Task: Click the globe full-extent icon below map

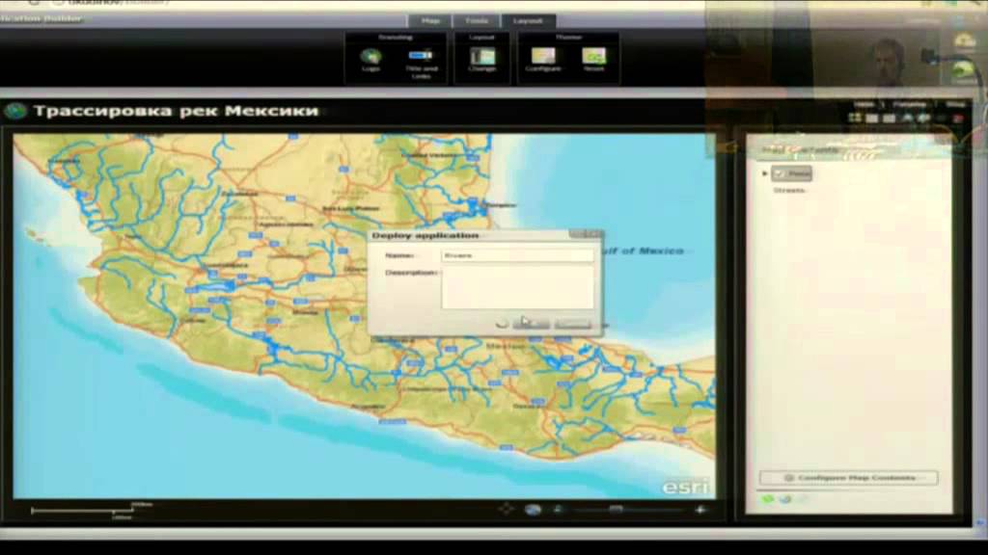Action: (533, 509)
